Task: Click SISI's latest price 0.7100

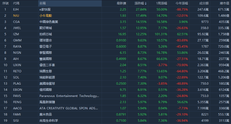Action: [121, 121]
